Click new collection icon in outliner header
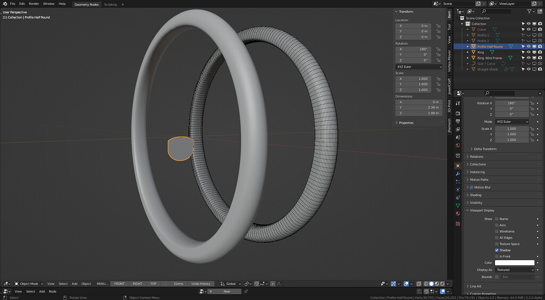 [540, 12]
